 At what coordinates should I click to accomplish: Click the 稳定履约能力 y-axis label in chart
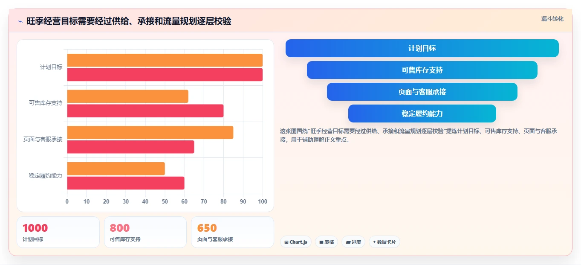(46, 176)
